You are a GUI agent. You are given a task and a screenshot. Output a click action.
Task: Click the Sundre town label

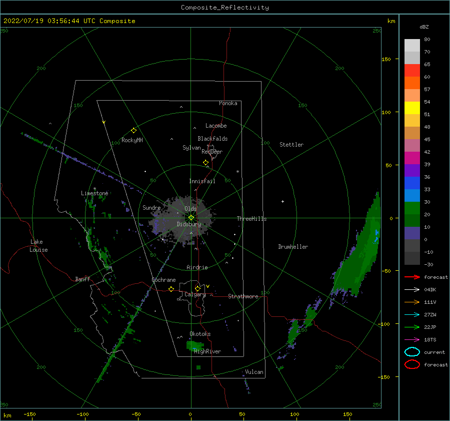[151, 207]
